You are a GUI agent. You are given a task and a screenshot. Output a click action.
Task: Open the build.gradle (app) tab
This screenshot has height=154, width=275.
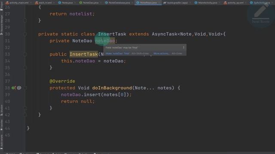pos(176,3)
